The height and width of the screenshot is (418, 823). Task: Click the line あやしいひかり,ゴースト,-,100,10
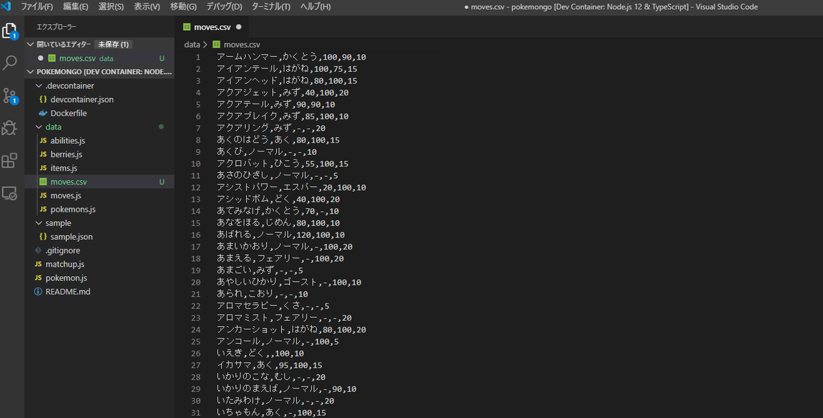pos(289,282)
